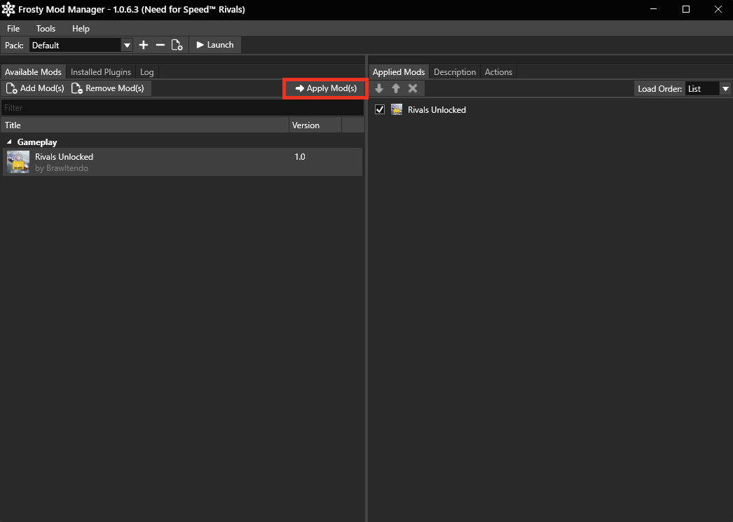This screenshot has height=522, width=733.
Task: Click the Add Mod(s) file icon
Action: pyautogui.click(x=11, y=88)
